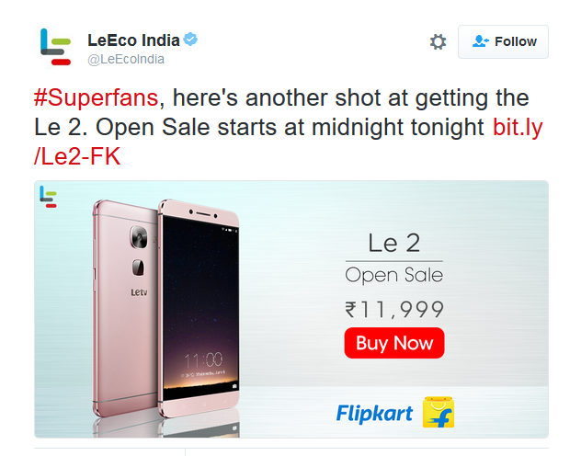Click the Open Sale text in the ad
The width and height of the screenshot is (581, 456).
(x=393, y=275)
